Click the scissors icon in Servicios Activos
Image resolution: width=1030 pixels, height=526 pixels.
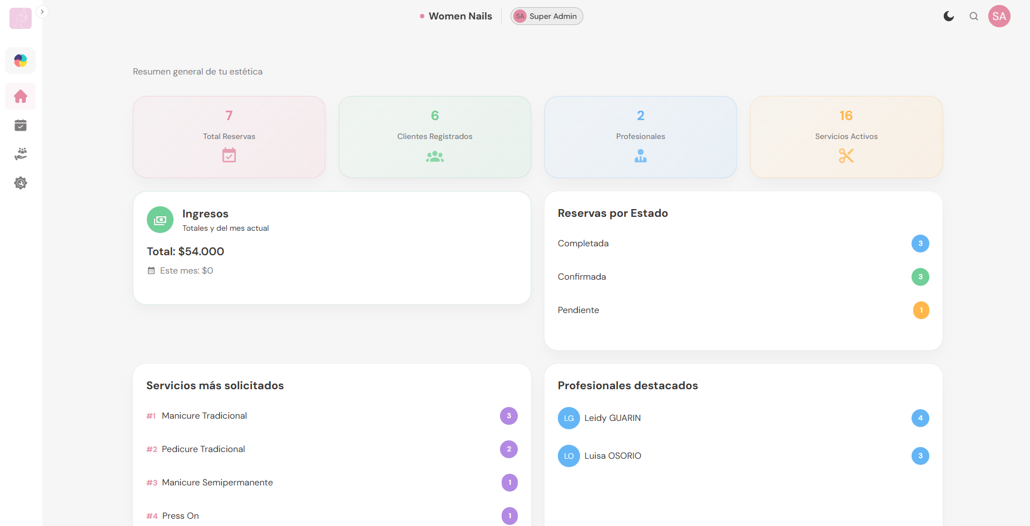[846, 156]
